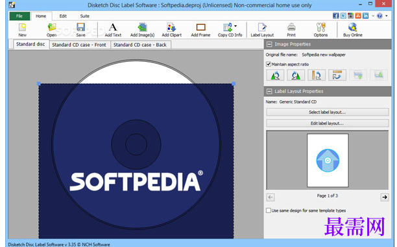The image size is (397, 247).
Task: Go to the next layout page arrow
Action: 385,197
